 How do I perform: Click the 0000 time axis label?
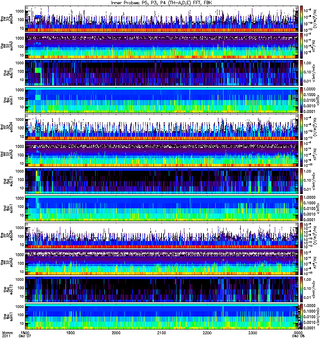(298, 332)
